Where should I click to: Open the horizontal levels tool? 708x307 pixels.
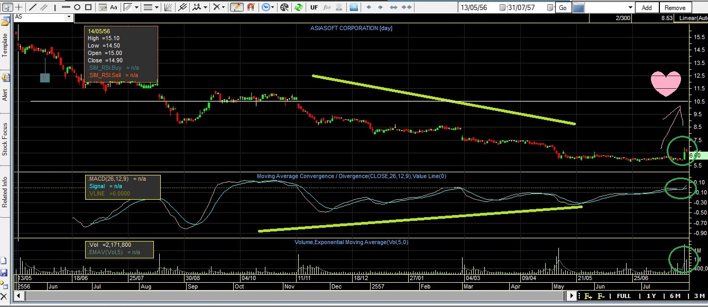point(148,7)
